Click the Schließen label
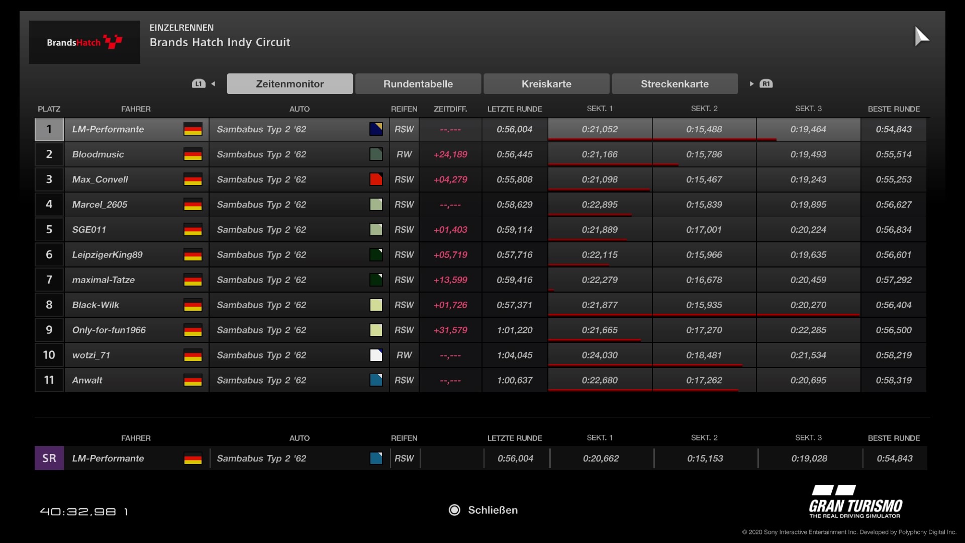 point(493,510)
